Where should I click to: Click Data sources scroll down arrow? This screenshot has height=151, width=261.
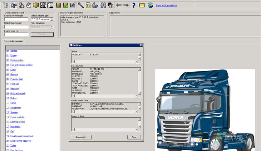pyautogui.click(x=139, y=93)
